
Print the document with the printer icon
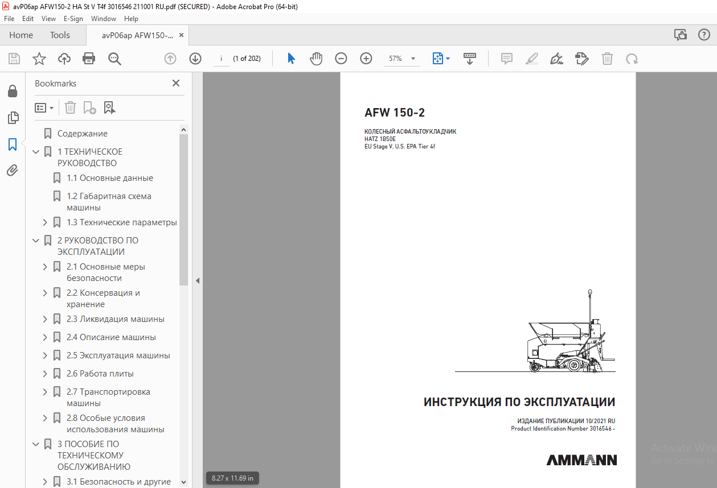89,59
